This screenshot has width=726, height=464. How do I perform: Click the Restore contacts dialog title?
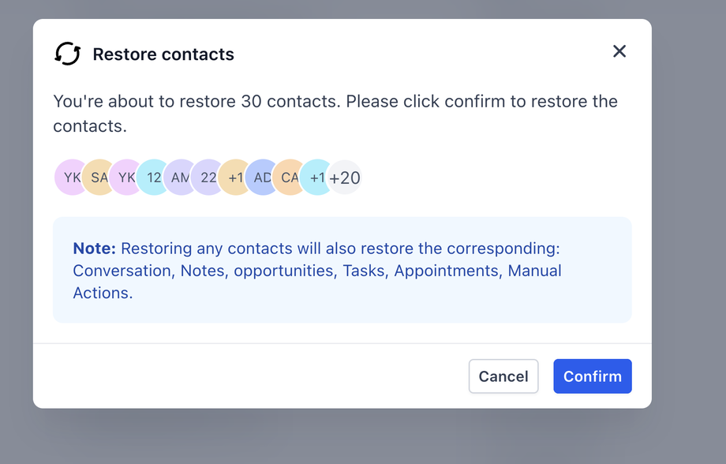click(163, 54)
